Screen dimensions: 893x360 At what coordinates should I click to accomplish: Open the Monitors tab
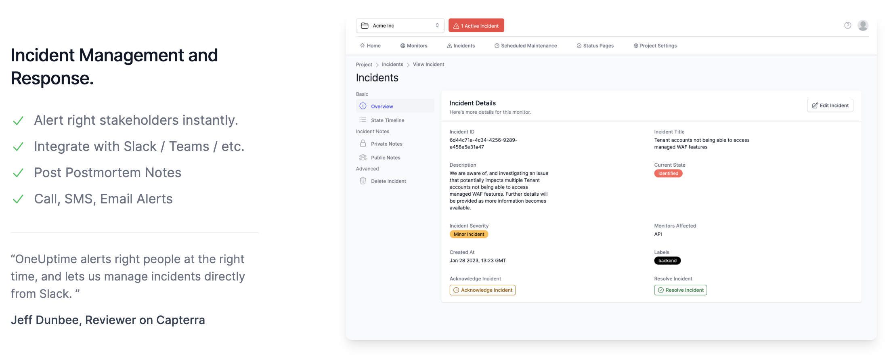coord(414,46)
